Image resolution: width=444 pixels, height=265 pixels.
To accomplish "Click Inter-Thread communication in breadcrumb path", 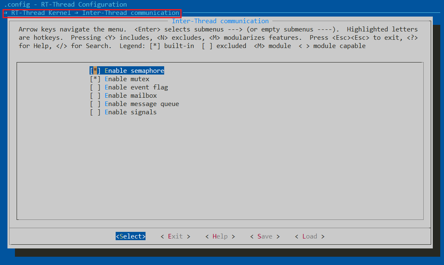I will tap(131, 13).
